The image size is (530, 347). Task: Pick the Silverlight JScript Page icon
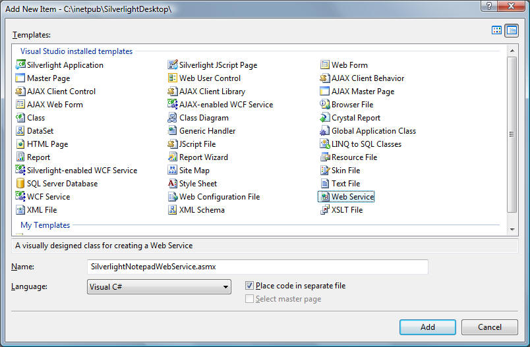[173, 65]
